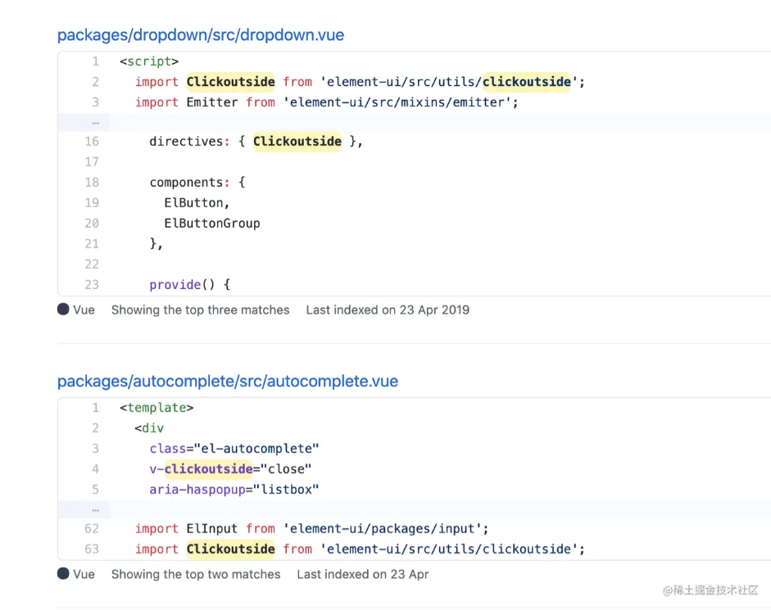771x610 pixels.
Task: Open the packages/dropdown/src/dropdown.vue file link
Action: point(201,35)
